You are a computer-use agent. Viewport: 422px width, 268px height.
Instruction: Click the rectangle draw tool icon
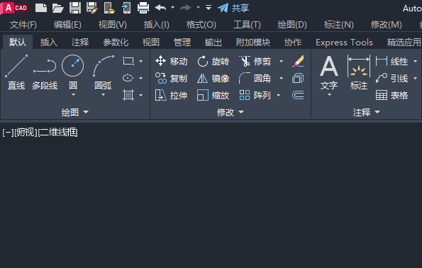click(128, 61)
